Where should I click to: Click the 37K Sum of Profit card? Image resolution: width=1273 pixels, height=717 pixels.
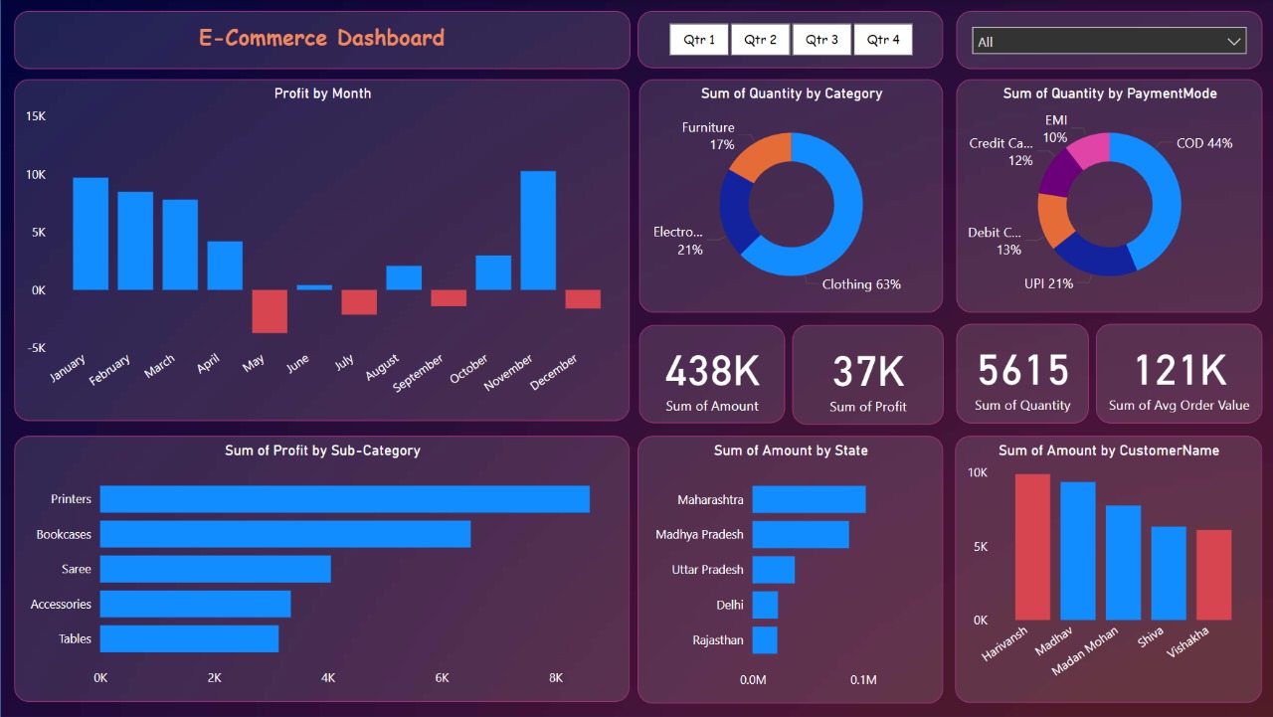[868, 375]
